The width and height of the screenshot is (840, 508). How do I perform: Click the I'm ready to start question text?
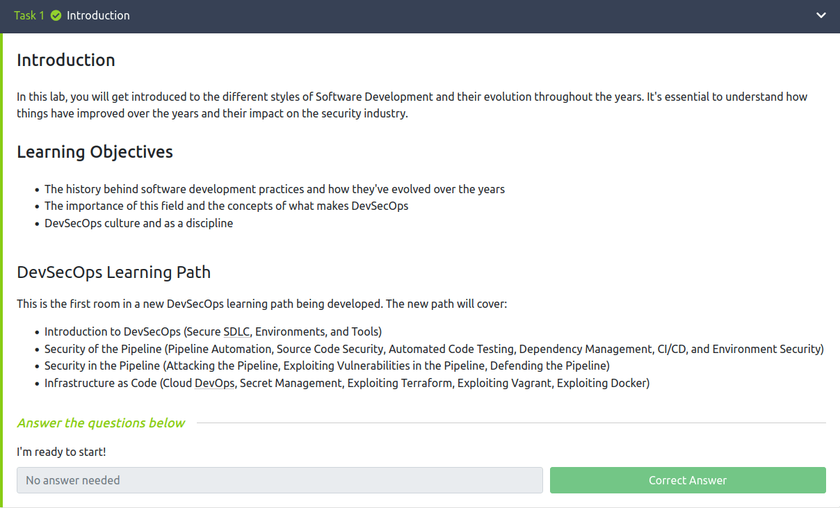pyautogui.click(x=60, y=451)
